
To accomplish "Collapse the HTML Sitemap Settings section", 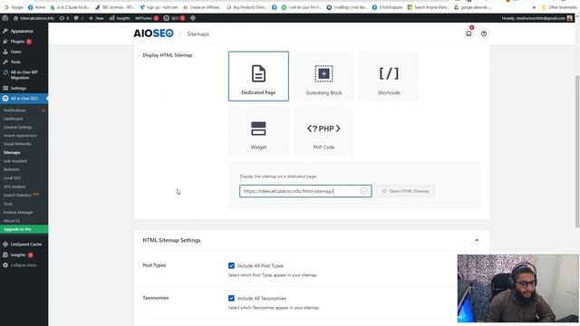I will coord(477,240).
